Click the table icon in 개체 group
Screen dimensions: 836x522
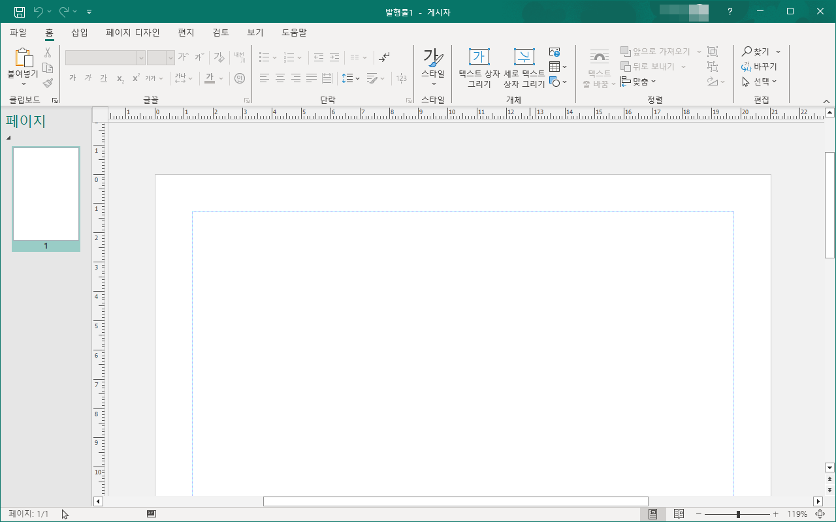(x=555, y=67)
